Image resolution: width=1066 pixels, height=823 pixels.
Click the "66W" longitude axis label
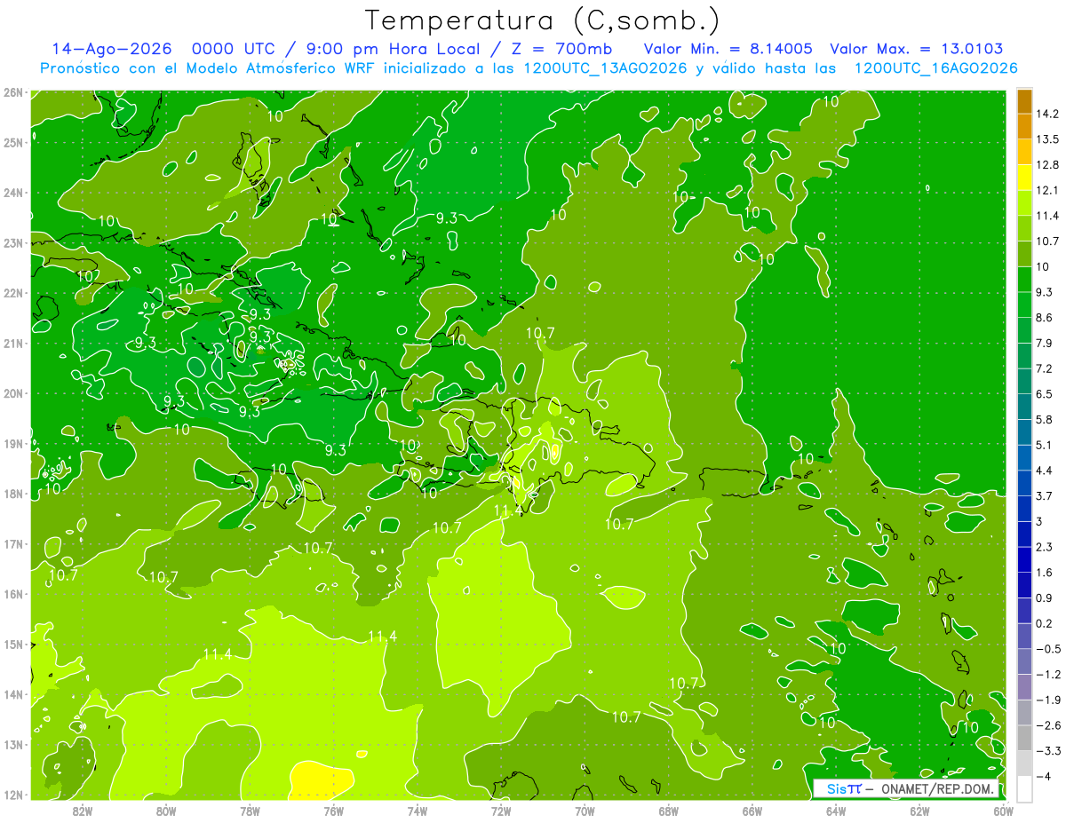coord(752,811)
